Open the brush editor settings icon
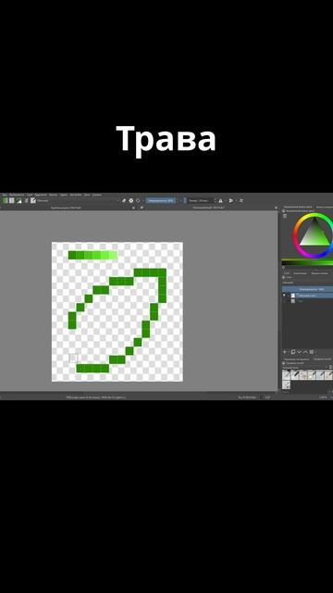Screen dimensions: 333x593 (27, 200)
